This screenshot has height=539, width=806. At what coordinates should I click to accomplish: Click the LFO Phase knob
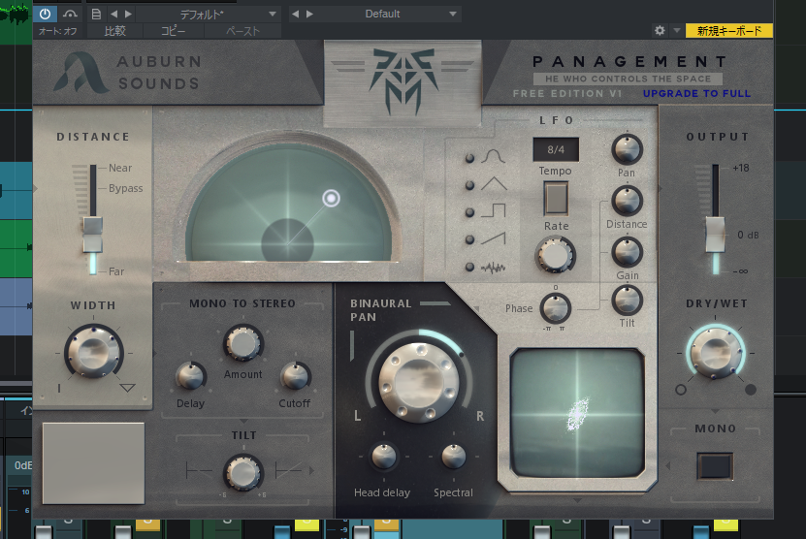555,308
